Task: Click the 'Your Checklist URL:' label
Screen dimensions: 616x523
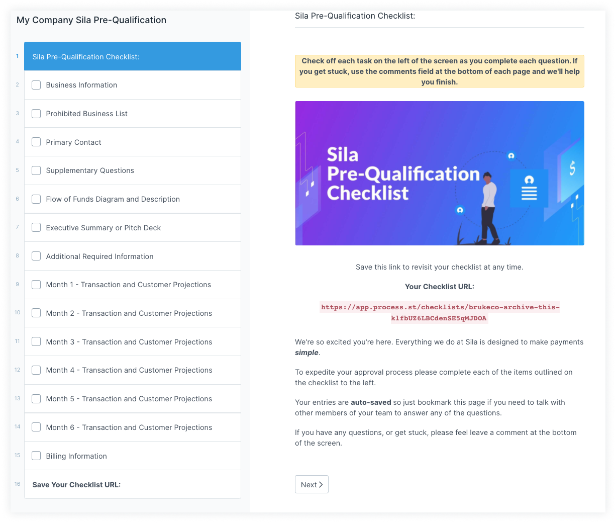Action: point(440,287)
